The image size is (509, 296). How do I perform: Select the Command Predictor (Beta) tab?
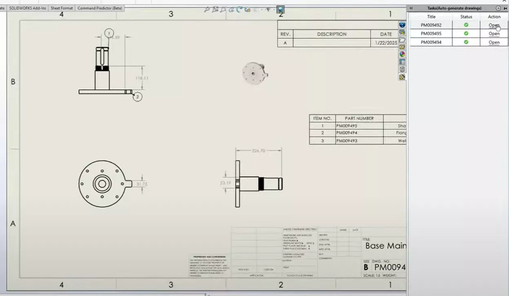[x=100, y=8]
